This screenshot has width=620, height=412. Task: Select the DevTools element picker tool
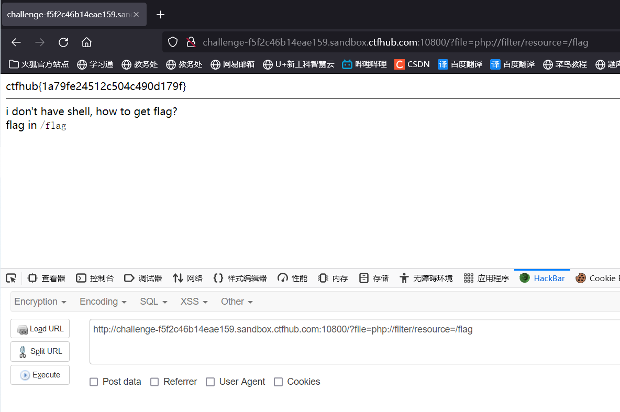coord(11,278)
